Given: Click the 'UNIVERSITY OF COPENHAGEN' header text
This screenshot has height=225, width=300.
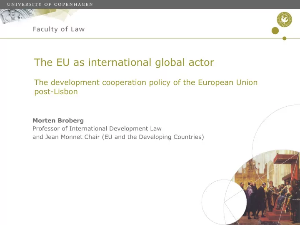Looking at the screenshot, I should click(50, 4).
